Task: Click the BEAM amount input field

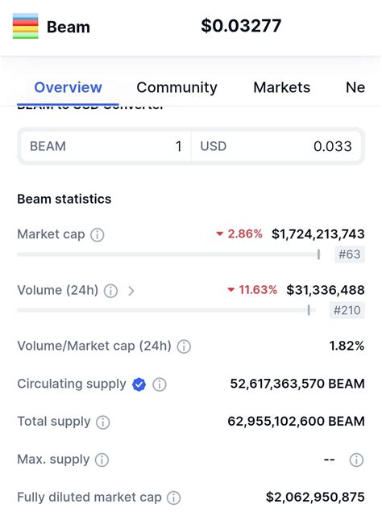Action: pyautogui.click(x=106, y=146)
